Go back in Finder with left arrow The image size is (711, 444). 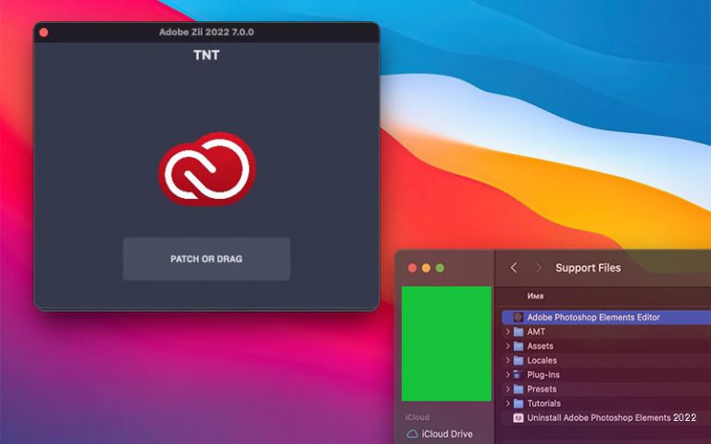click(514, 267)
